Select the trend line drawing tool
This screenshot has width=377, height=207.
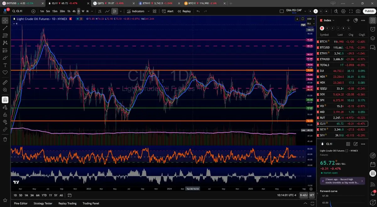[5, 28]
